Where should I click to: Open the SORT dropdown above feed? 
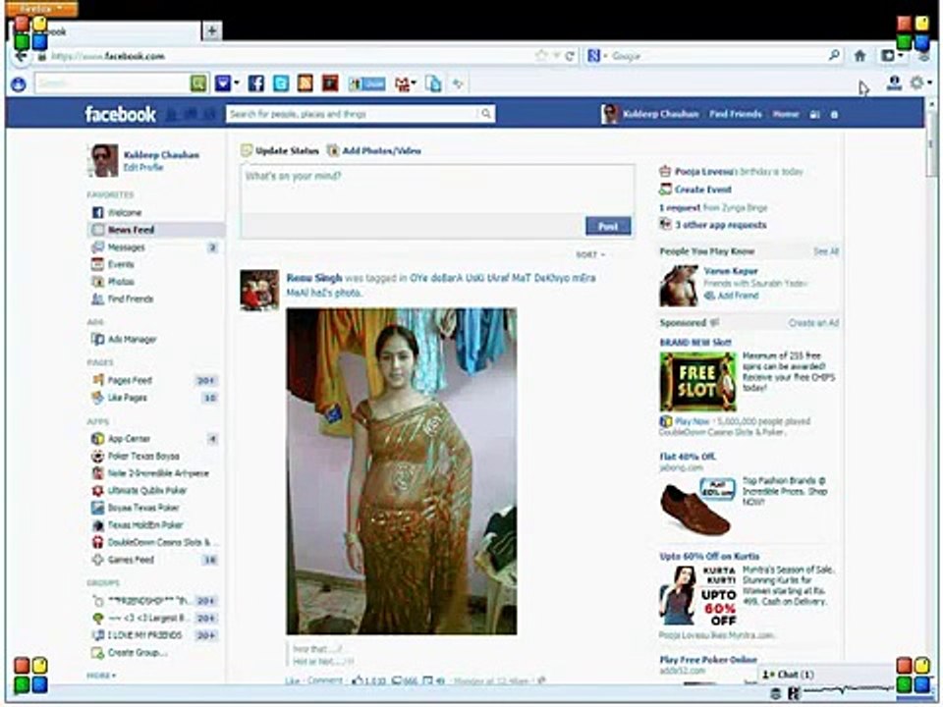pos(590,255)
